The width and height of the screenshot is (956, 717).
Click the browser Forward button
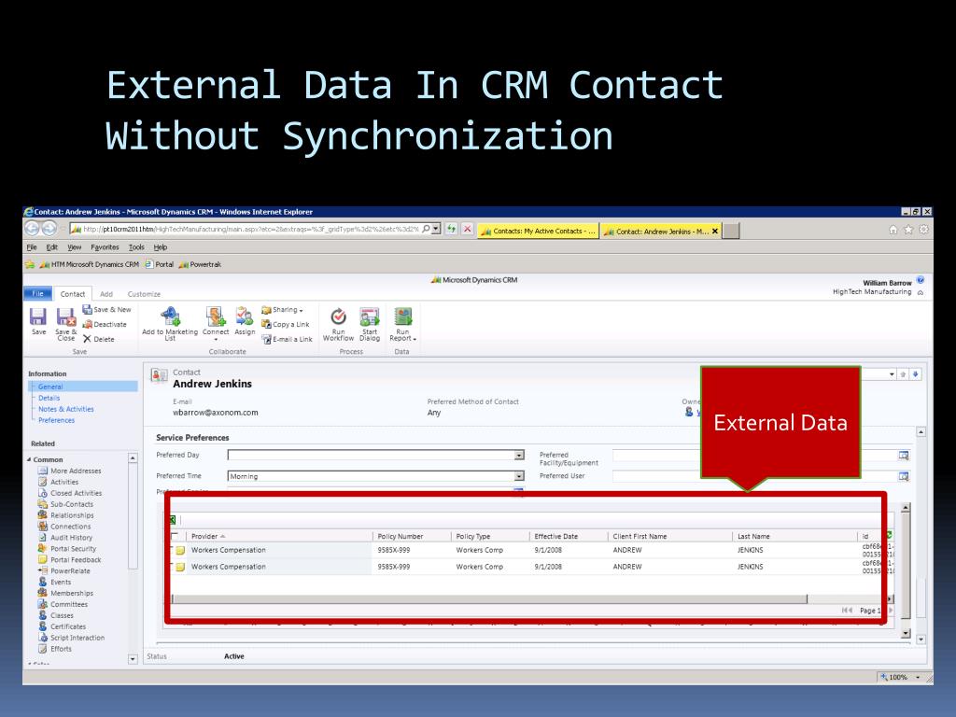(x=49, y=229)
